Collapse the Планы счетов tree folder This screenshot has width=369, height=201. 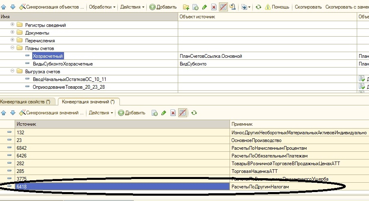(13, 48)
